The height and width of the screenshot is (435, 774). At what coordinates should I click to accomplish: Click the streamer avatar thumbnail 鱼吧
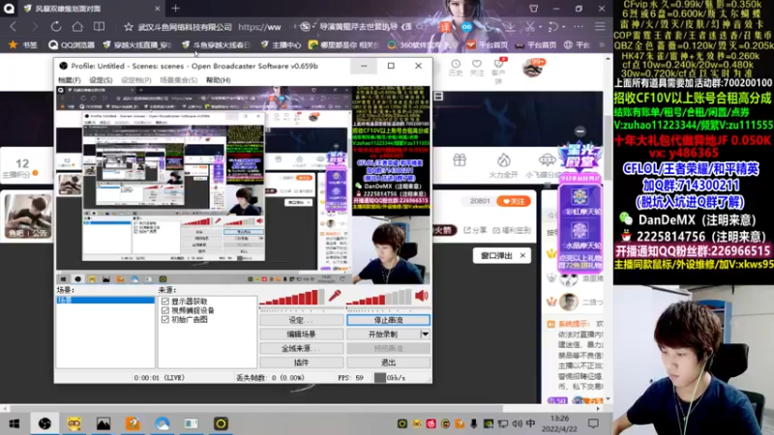(x=28, y=216)
